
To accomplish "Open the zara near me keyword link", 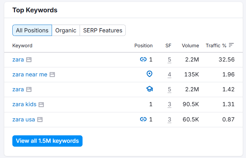I will click(30, 74).
